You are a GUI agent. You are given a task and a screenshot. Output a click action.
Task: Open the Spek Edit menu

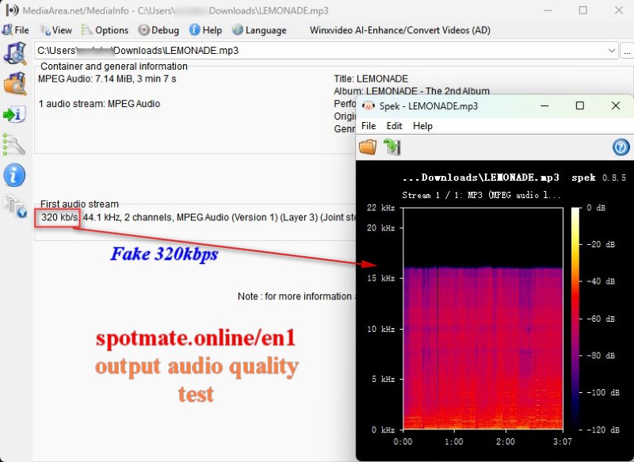point(394,126)
